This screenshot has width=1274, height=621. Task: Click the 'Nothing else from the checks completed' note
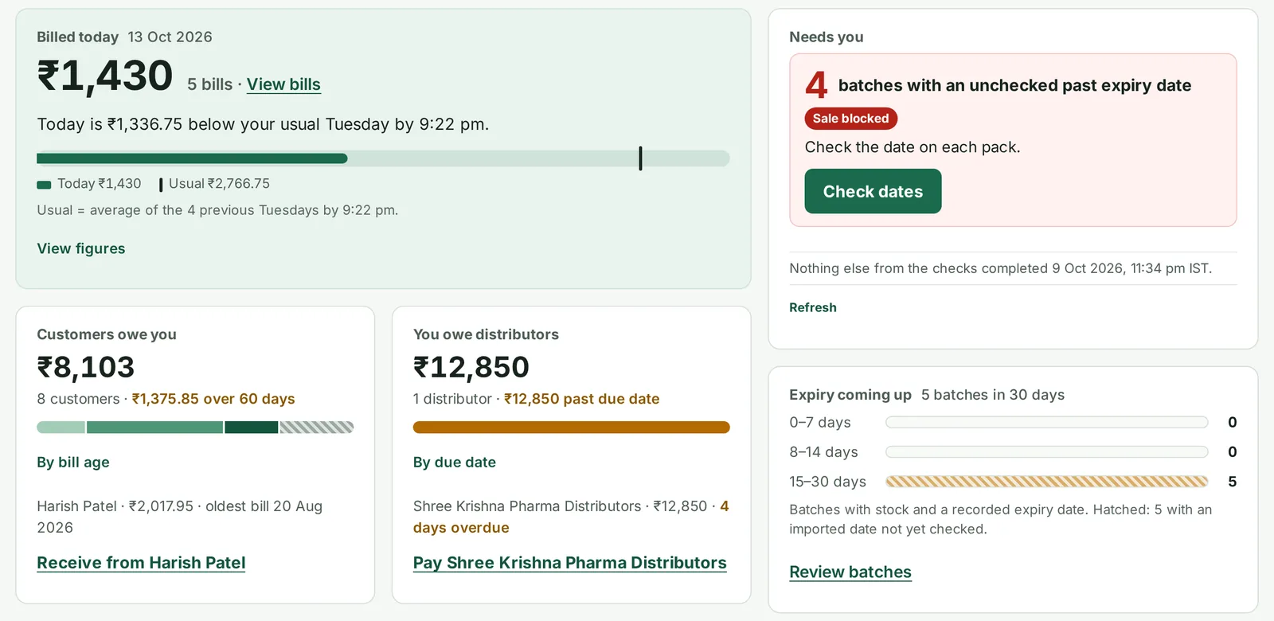click(x=1001, y=268)
